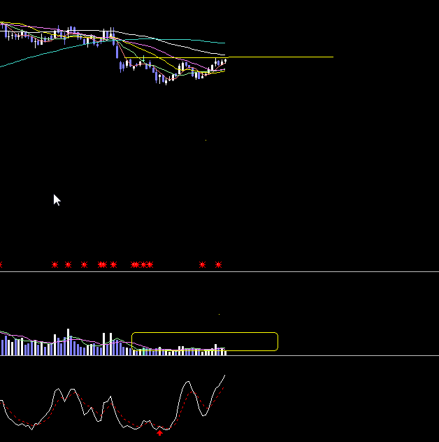The width and height of the screenshot is (439, 442).
Task: Select the rightmost red star marker
Action: coord(218,264)
